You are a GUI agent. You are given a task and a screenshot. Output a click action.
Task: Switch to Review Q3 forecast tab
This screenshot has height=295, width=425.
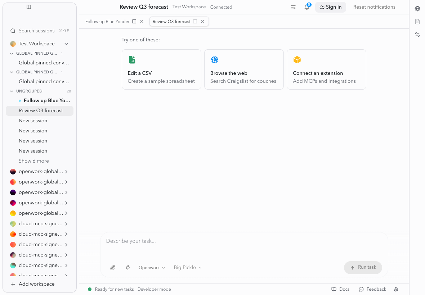(x=171, y=21)
